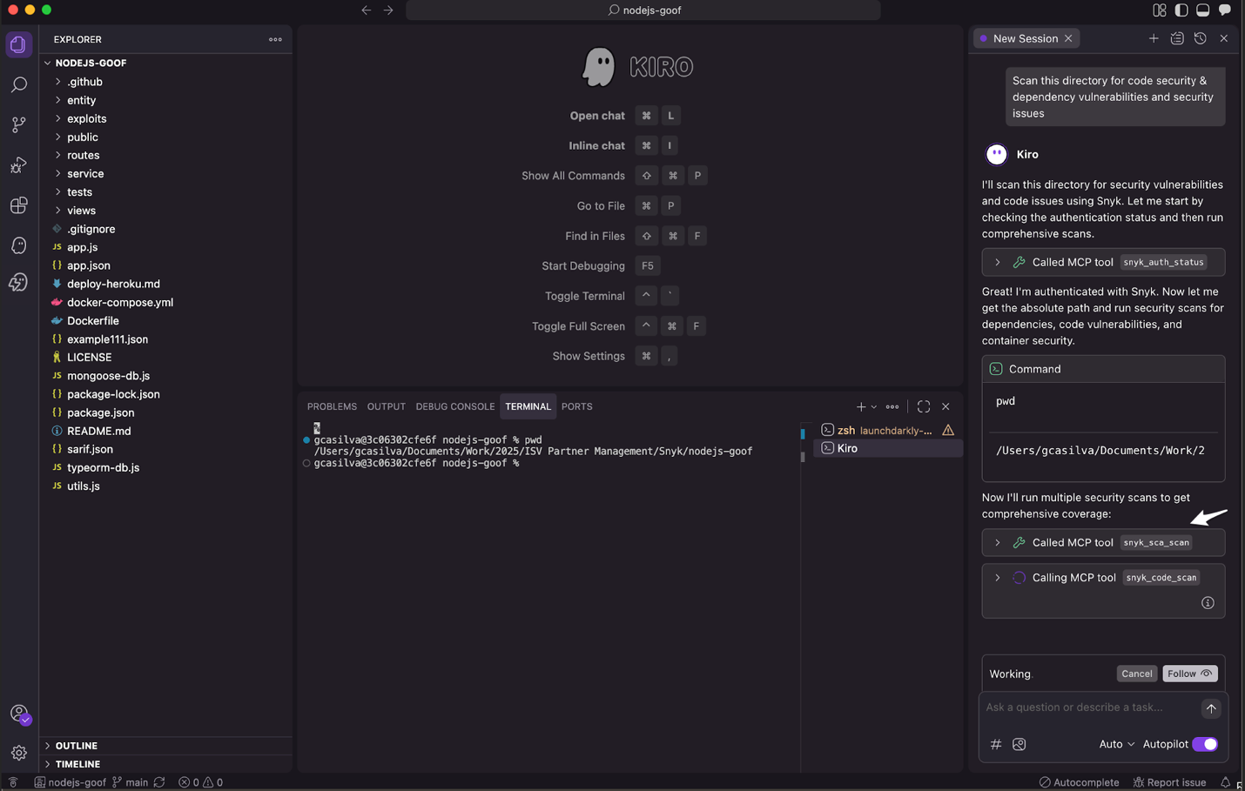The image size is (1245, 791).
Task: Open Run and Debug view
Action: tap(18, 165)
